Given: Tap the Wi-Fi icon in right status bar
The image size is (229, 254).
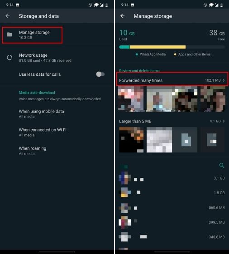Looking at the screenshot, I should pos(211,5).
